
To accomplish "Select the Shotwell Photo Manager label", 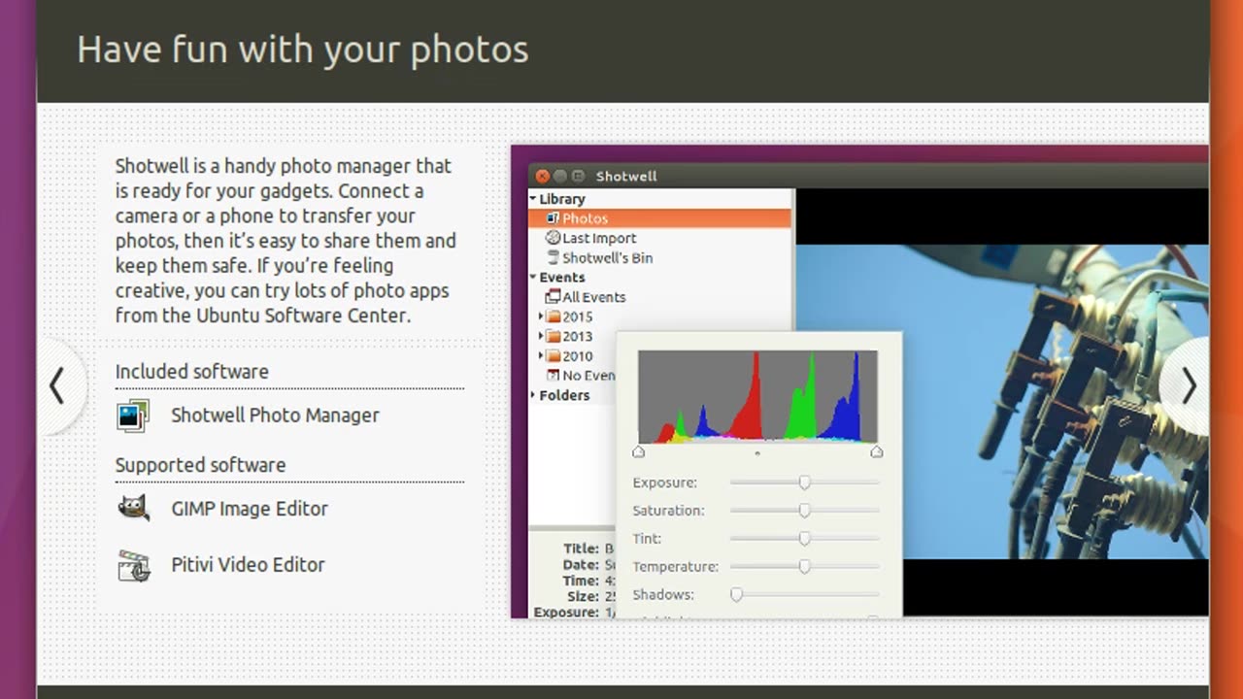I will [275, 416].
